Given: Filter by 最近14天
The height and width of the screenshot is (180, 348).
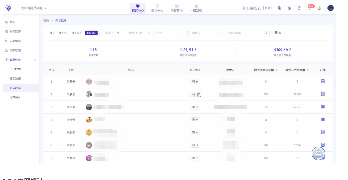Looking at the screenshot, I should pyautogui.click(x=77, y=33).
